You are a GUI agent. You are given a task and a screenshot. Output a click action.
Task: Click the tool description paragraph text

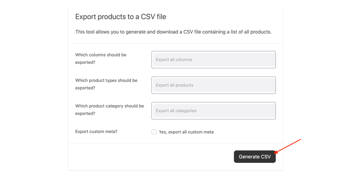[173, 32]
